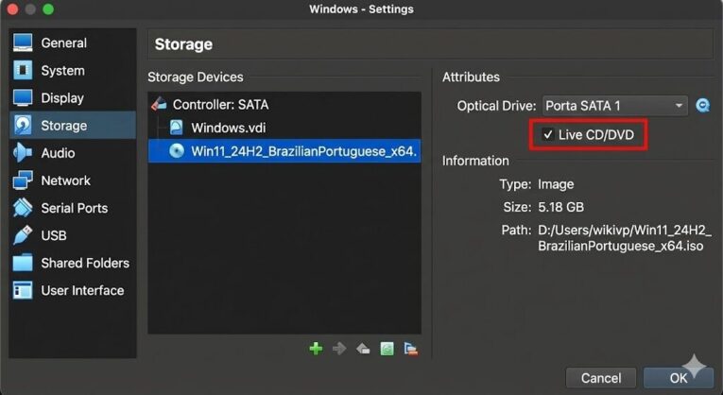Click the Network icon in sidebar
Viewport: 723px width, 395px height.
pos(23,180)
